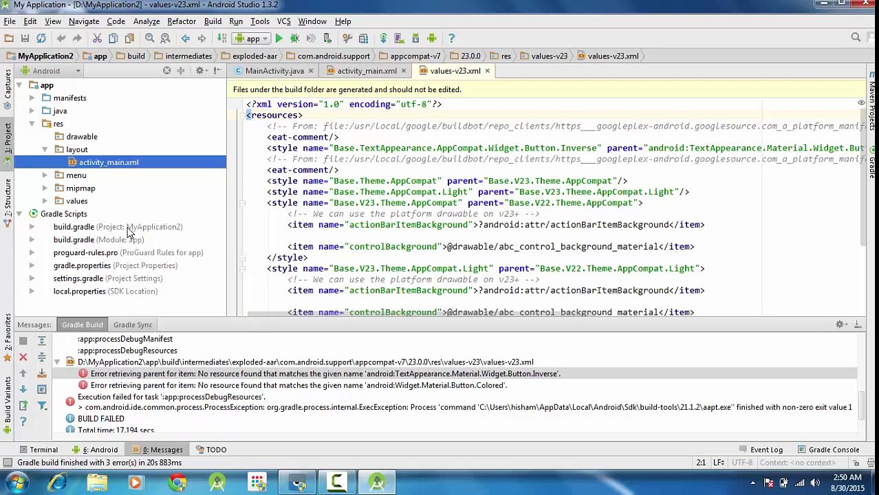This screenshot has width=879, height=495.
Task: Click the red Close icon in Messages panel
Action: click(x=23, y=357)
